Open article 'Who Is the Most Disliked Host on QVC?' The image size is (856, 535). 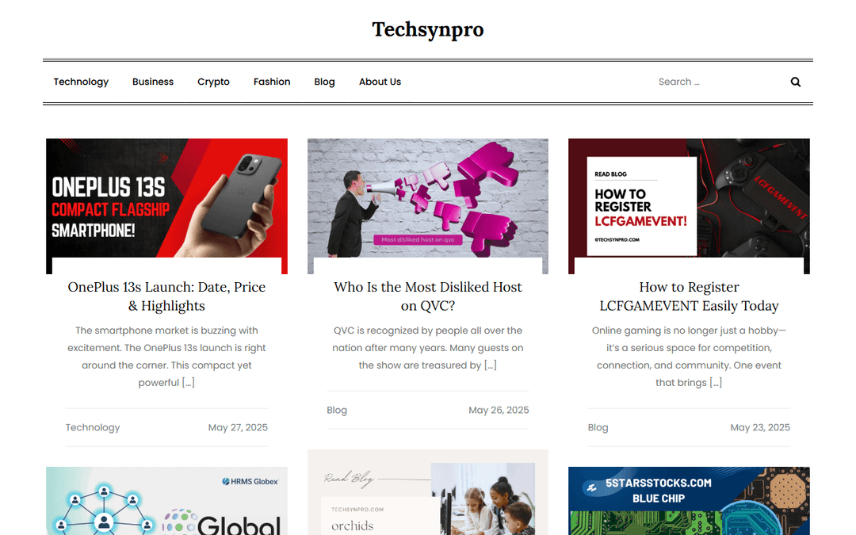pos(428,296)
